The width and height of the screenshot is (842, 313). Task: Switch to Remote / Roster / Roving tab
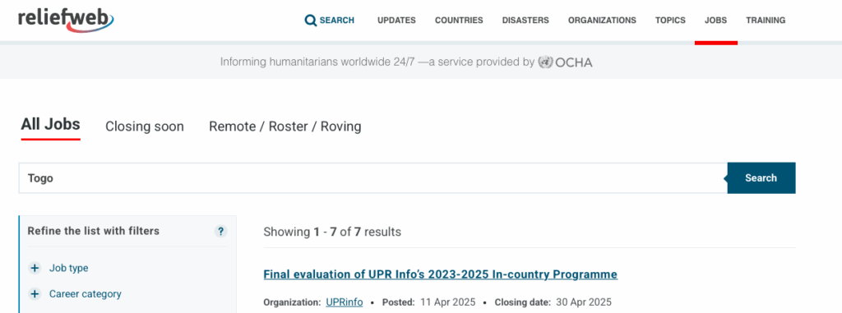pyautogui.click(x=285, y=127)
